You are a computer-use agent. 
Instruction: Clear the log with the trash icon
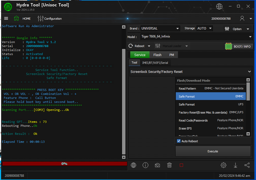pyautogui.click(x=169, y=165)
